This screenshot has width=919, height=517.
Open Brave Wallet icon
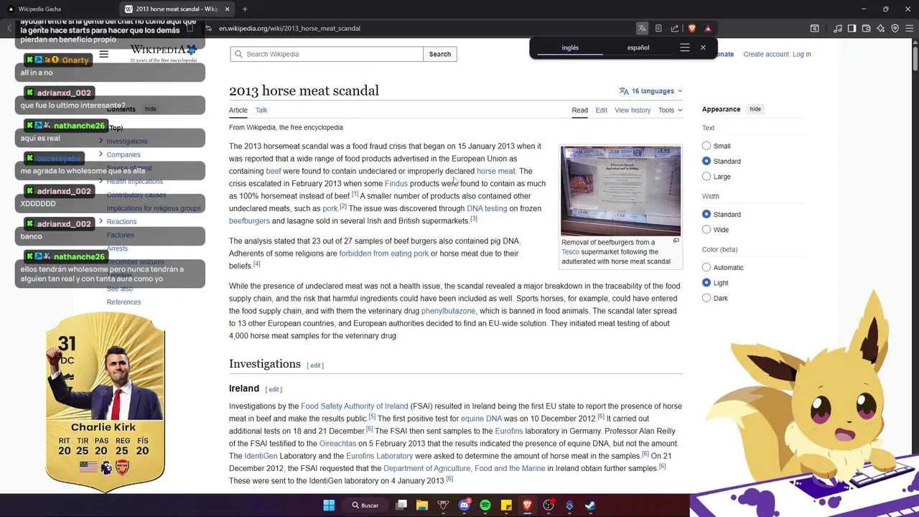pos(867,28)
